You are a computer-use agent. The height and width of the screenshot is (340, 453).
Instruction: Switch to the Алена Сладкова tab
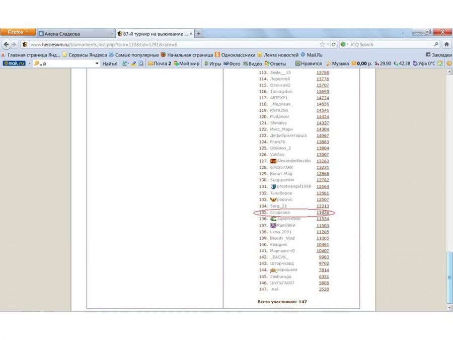(77, 34)
